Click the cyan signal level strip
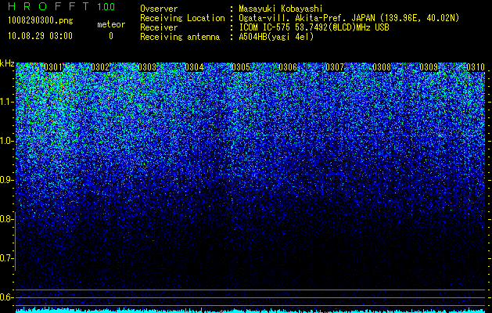Screen dimensions: 492x313 pos(251,311)
